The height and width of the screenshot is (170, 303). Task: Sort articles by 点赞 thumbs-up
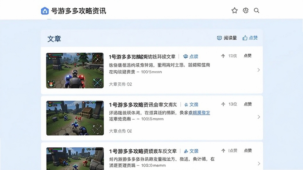[250, 38]
